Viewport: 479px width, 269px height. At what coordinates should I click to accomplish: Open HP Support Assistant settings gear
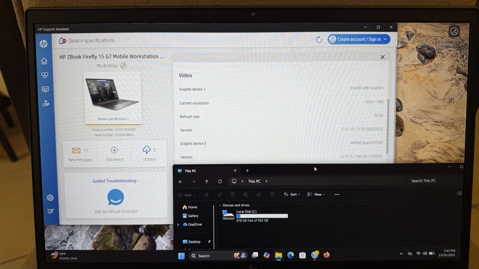tap(50, 198)
